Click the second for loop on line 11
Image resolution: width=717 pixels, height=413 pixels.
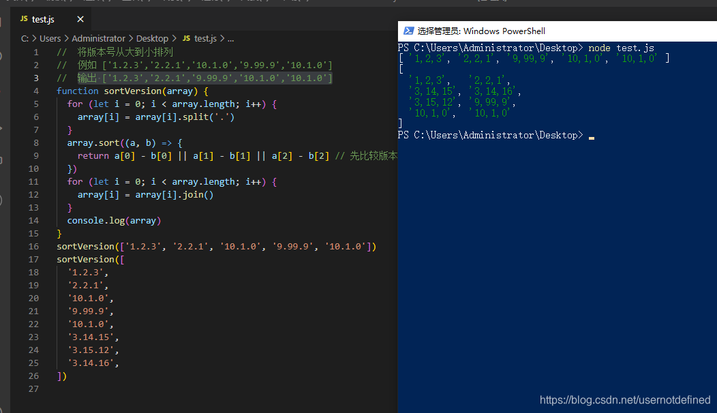tap(172, 182)
